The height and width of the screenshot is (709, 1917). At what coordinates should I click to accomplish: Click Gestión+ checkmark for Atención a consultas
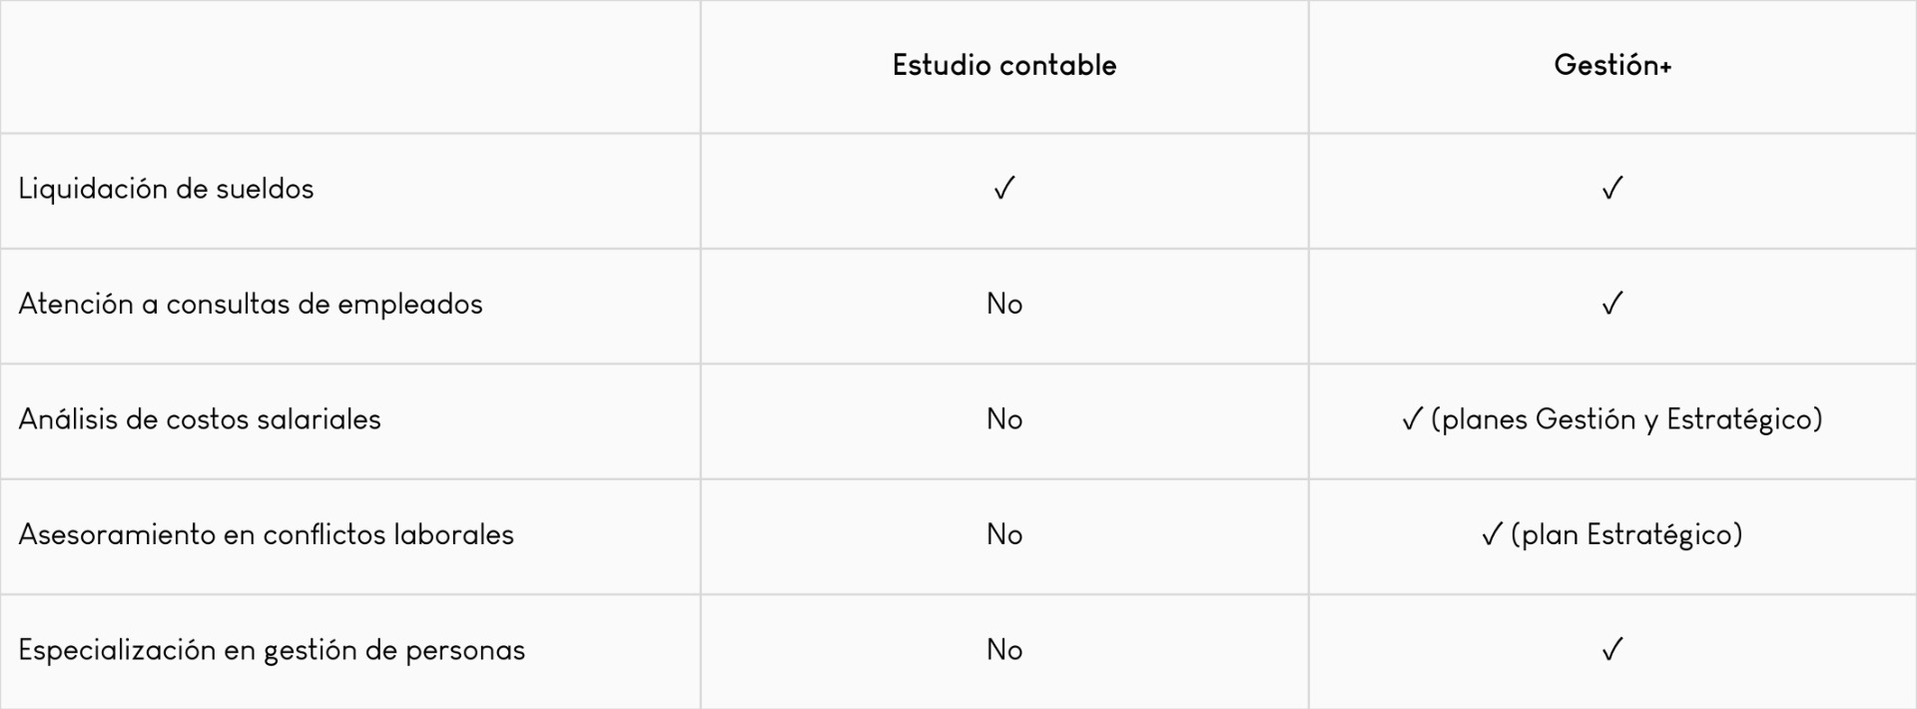tap(1611, 304)
